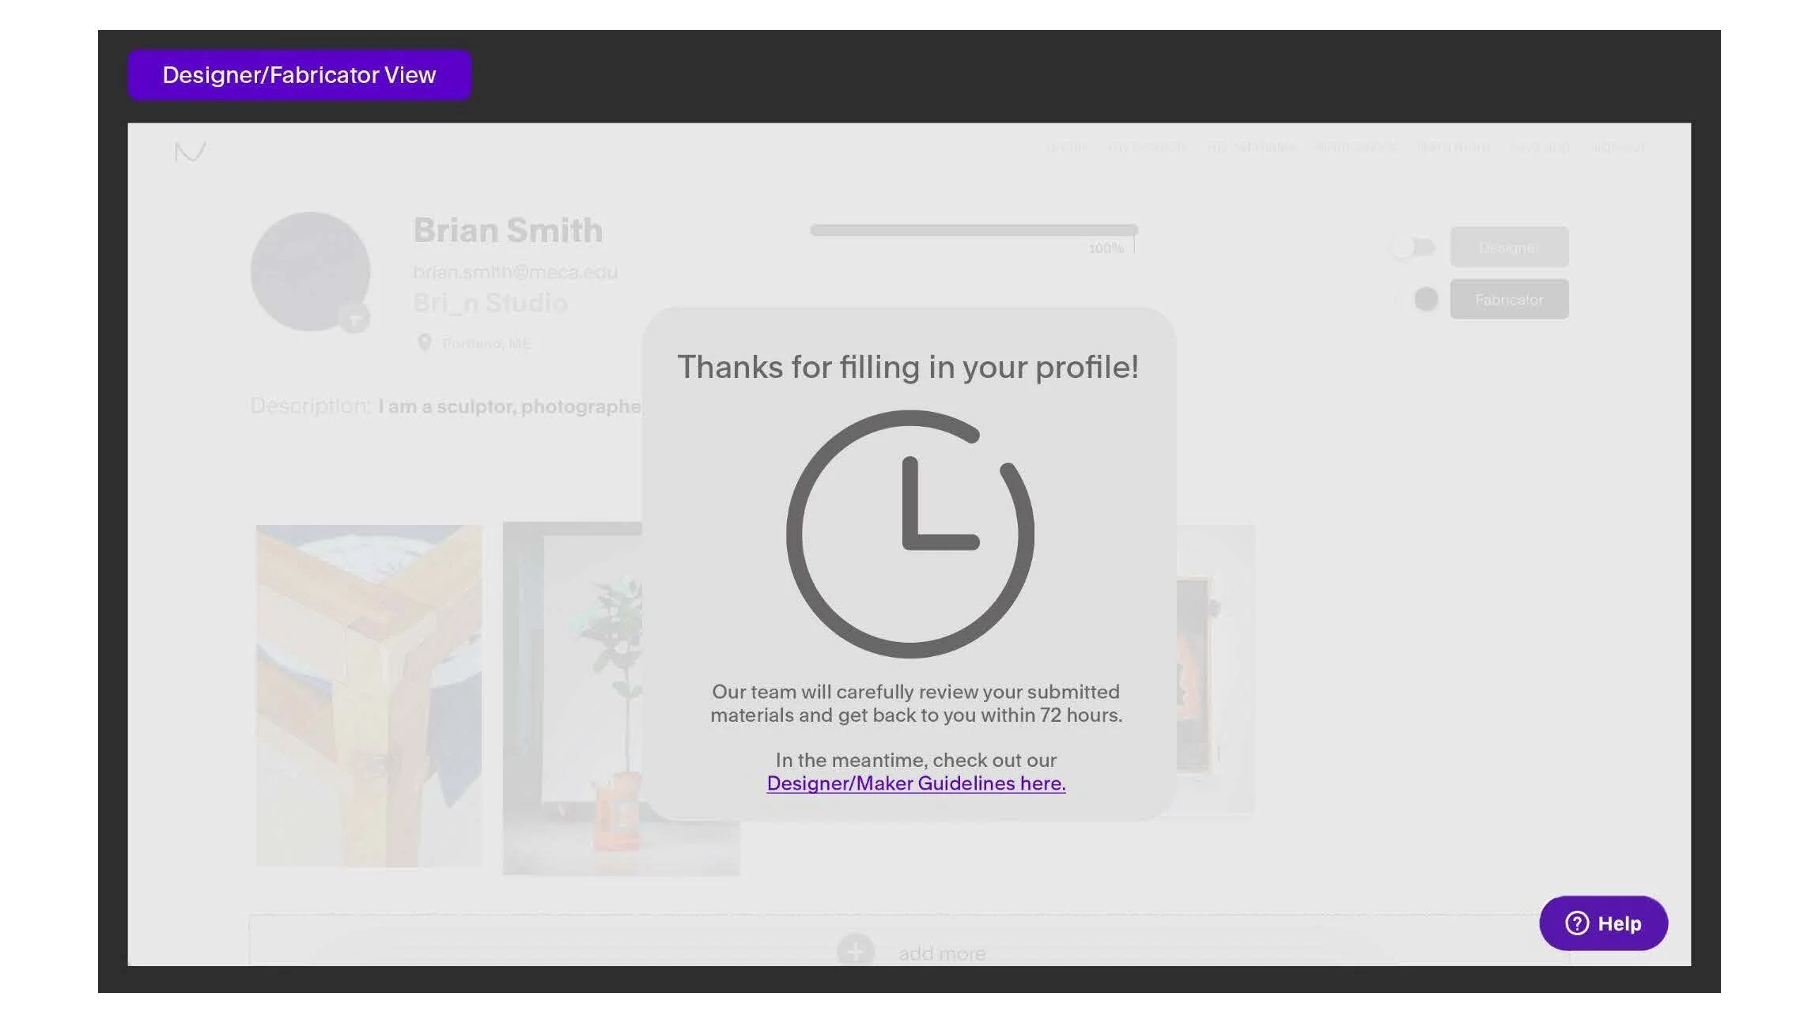
Task: Click the profile completion progress bar
Action: pyautogui.click(x=974, y=230)
